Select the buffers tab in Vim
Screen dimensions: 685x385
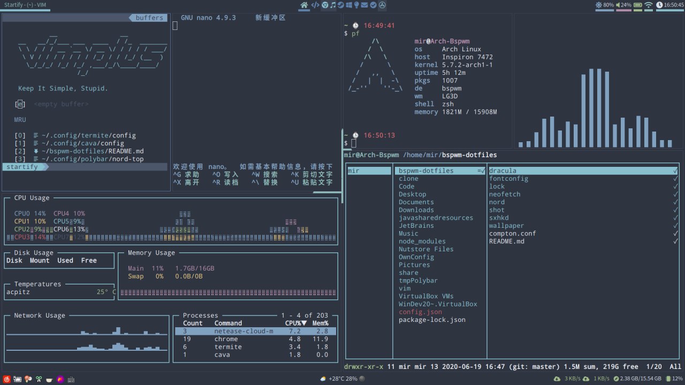click(149, 18)
